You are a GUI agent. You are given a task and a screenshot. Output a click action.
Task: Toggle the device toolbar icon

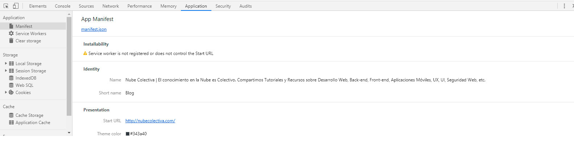16,6
